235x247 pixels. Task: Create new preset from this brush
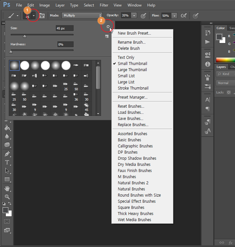[x=107, y=37]
